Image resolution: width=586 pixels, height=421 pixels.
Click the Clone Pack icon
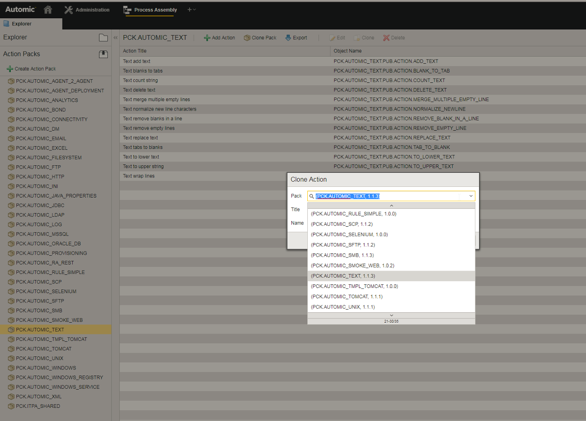(x=248, y=37)
